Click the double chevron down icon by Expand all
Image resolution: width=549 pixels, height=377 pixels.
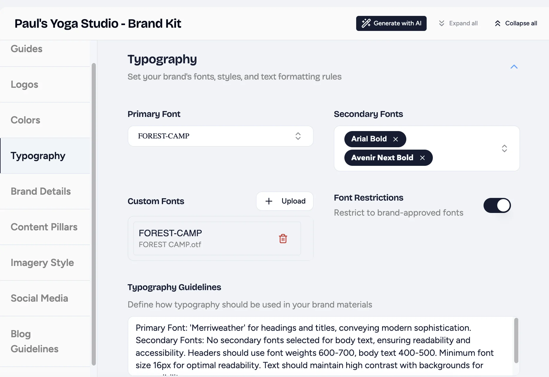pos(441,23)
